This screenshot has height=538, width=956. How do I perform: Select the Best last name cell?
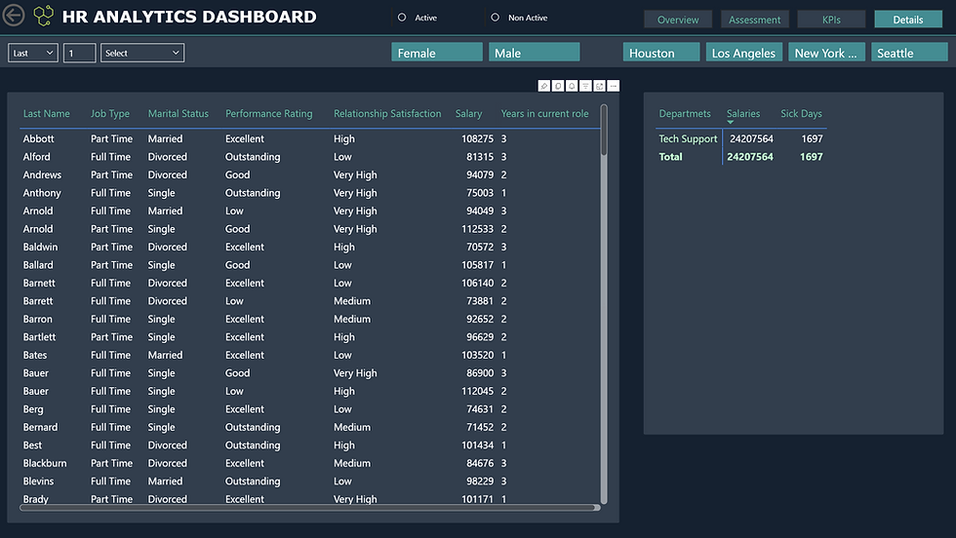pyautogui.click(x=32, y=445)
